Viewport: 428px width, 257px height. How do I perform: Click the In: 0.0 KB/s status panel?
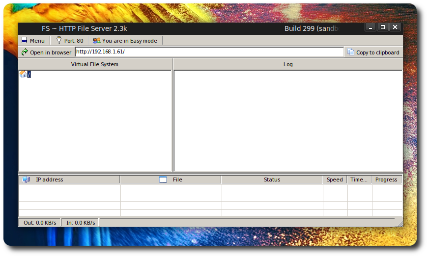coord(81,223)
